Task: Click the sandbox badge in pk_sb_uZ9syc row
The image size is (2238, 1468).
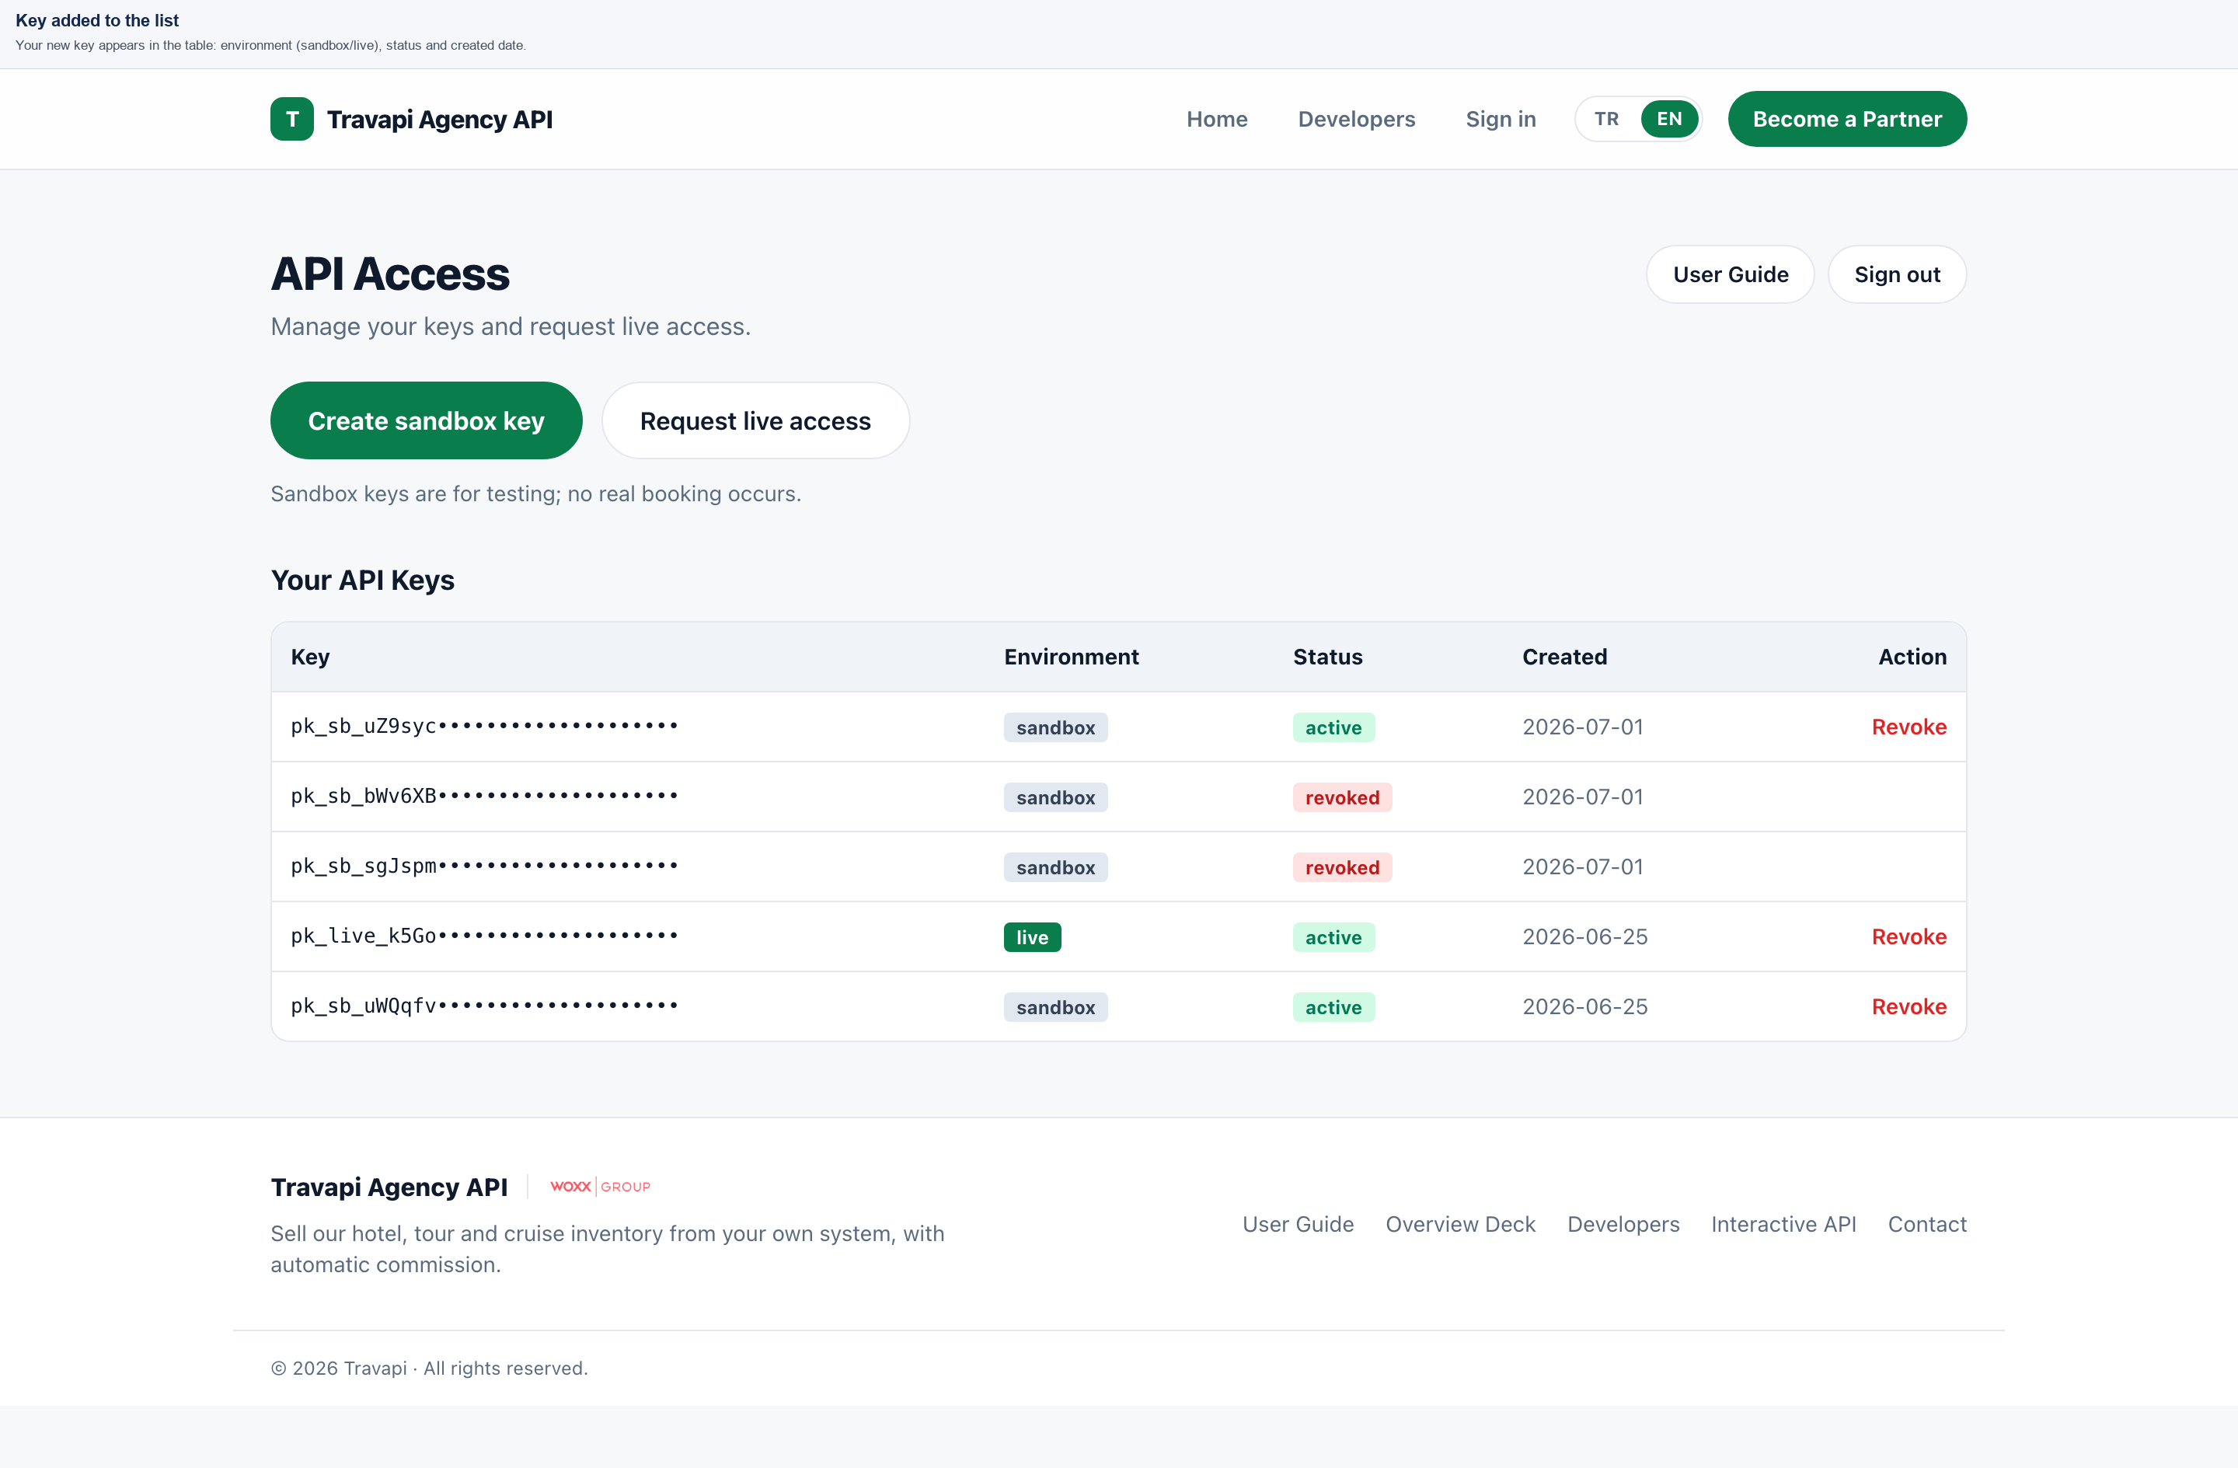Action: (x=1055, y=728)
